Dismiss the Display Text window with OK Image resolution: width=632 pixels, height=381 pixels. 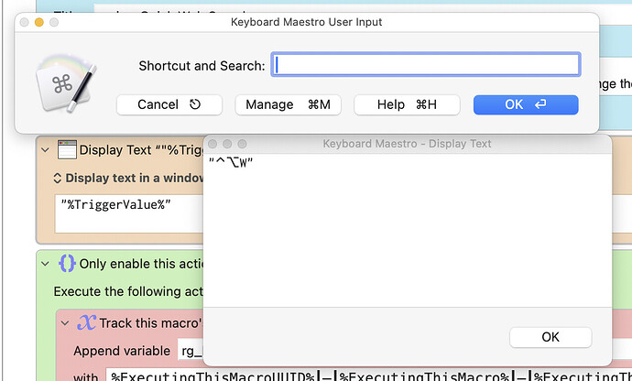(x=550, y=337)
